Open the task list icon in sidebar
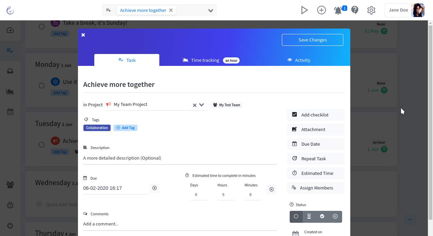This screenshot has width=433, height=236. click(x=10, y=51)
